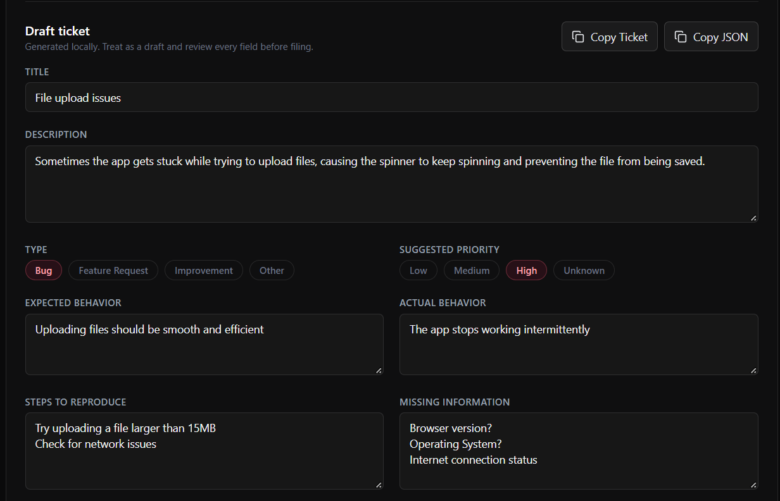Screen dimensions: 780x501
Task: Focus the Description text area
Action: 392,184
